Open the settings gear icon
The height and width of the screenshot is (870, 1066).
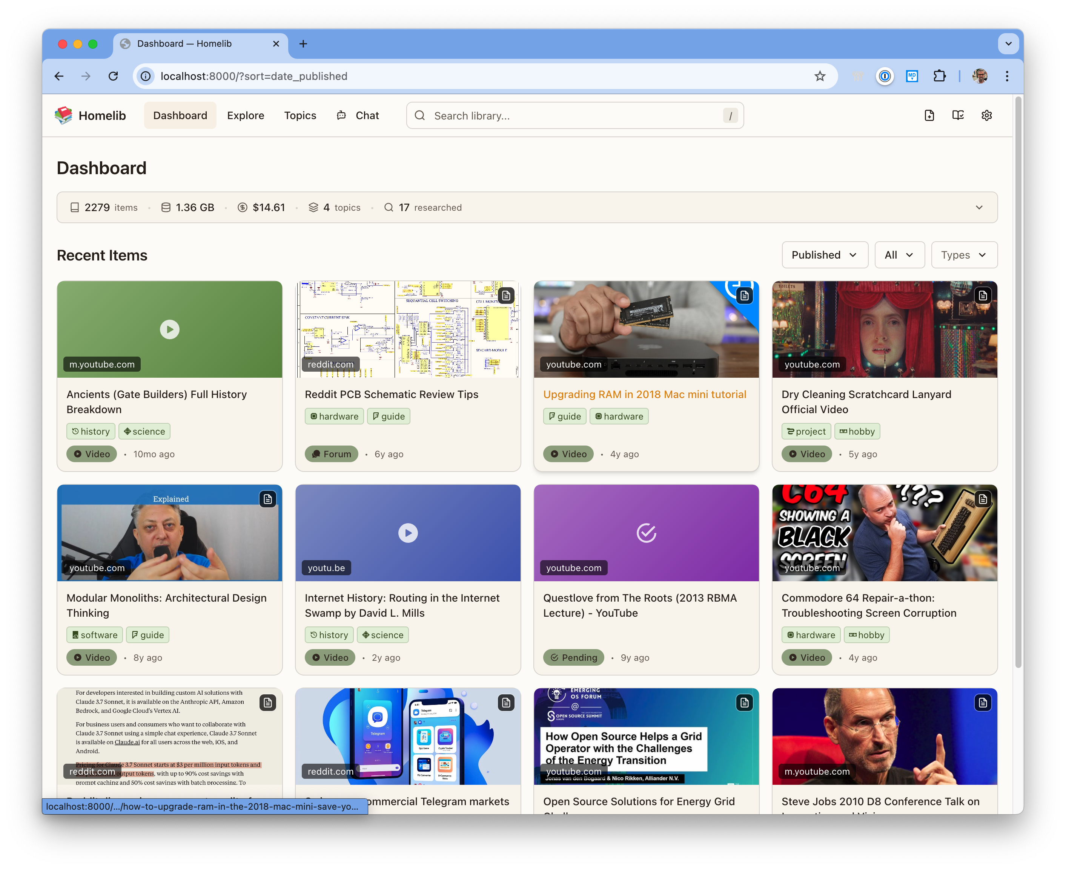point(986,116)
